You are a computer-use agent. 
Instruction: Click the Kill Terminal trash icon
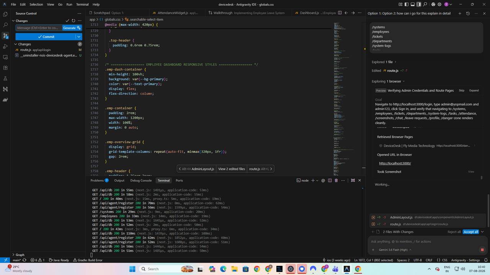[336, 180]
